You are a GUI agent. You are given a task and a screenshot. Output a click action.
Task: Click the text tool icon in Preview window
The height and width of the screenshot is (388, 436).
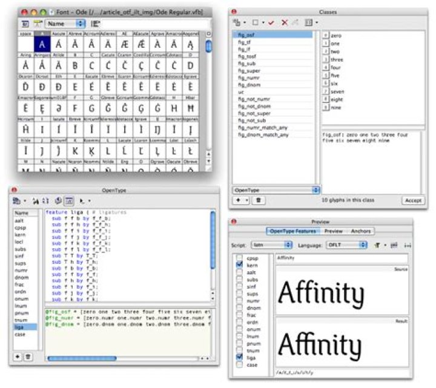[378, 245]
